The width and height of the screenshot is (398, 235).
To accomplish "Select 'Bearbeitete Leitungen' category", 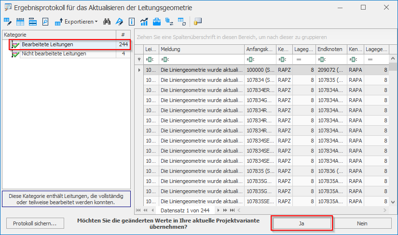I will [x=47, y=44].
